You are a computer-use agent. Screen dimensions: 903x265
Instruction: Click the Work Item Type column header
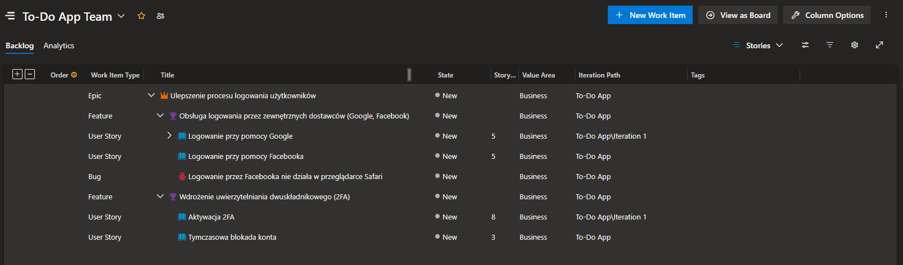click(115, 75)
